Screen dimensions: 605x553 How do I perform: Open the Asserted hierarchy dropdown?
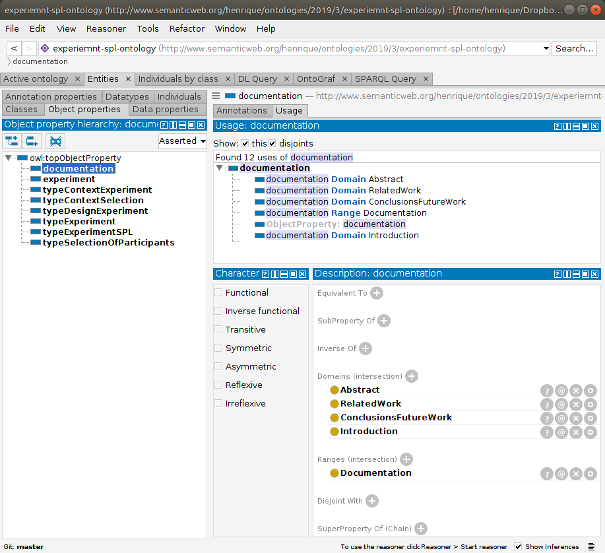click(x=183, y=141)
